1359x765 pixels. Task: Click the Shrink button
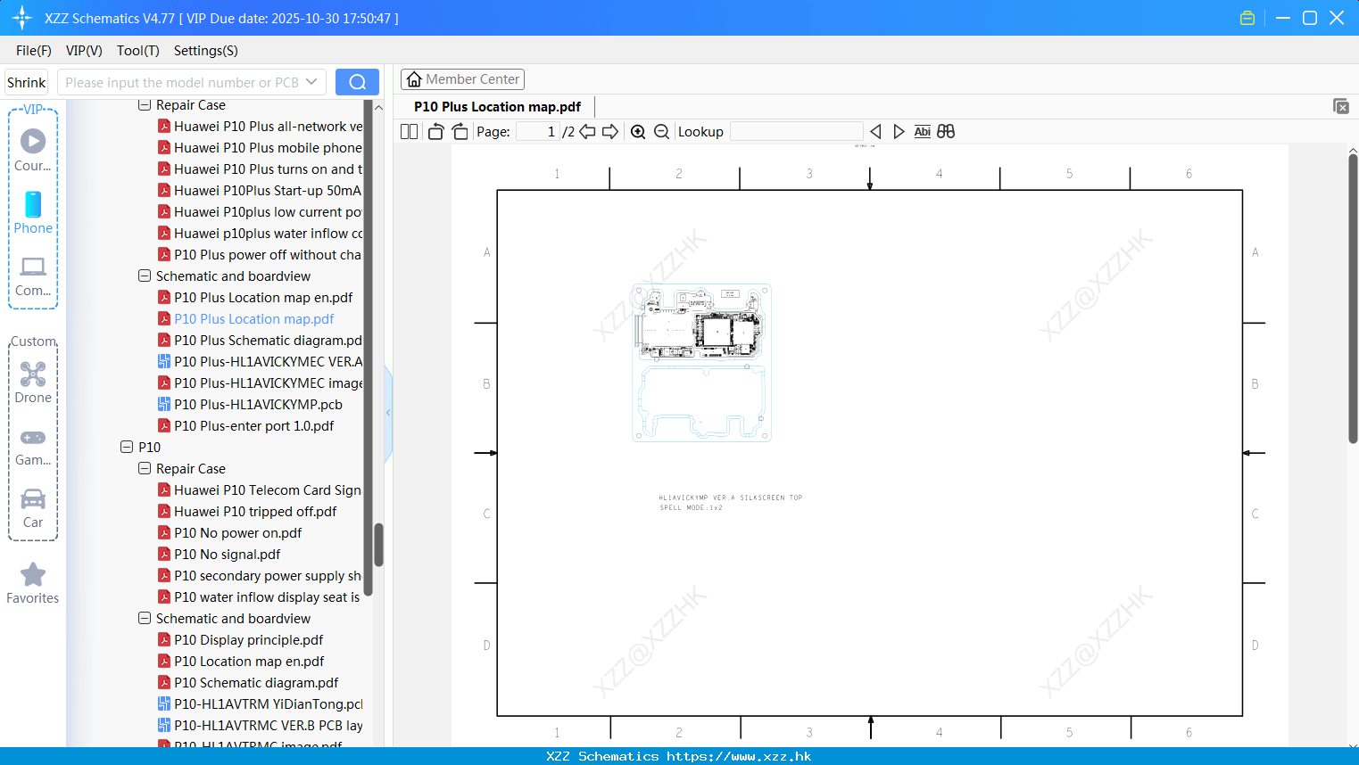(26, 82)
